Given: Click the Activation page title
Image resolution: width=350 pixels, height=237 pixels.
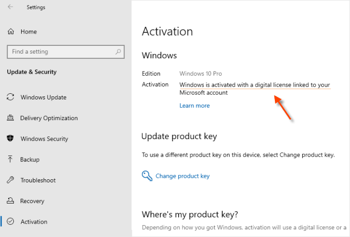Looking at the screenshot, I should click(x=167, y=31).
